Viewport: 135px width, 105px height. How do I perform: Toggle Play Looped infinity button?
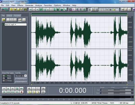pos(21,89)
